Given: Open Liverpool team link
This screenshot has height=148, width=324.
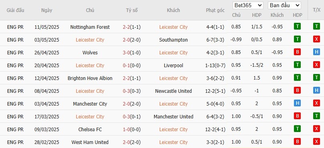Looking at the screenshot, I should [x=173, y=65].
